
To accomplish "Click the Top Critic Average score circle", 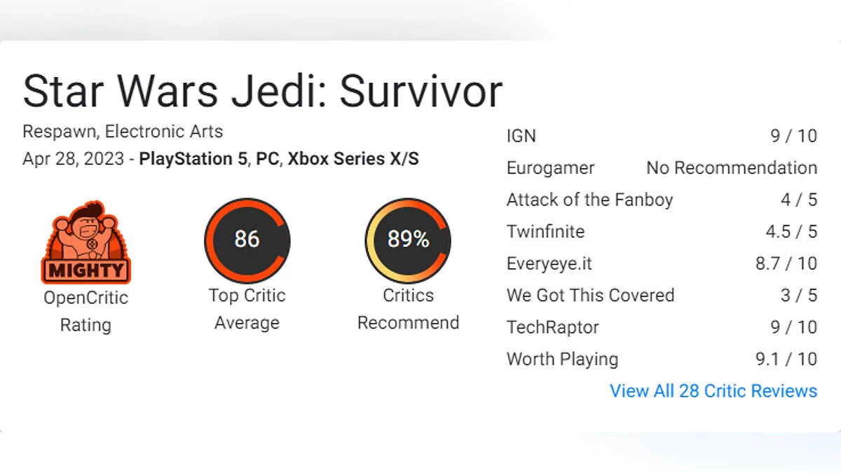I will click(x=247, y=240).
